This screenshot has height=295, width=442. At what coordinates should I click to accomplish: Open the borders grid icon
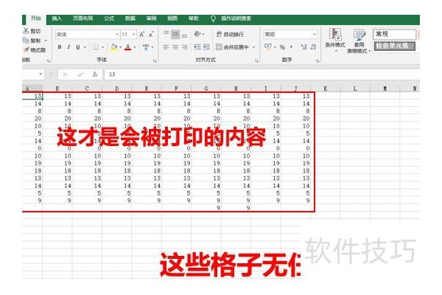click(96, 47)
